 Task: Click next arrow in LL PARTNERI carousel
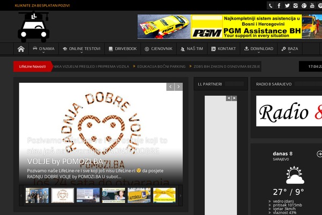coord(235,98)
